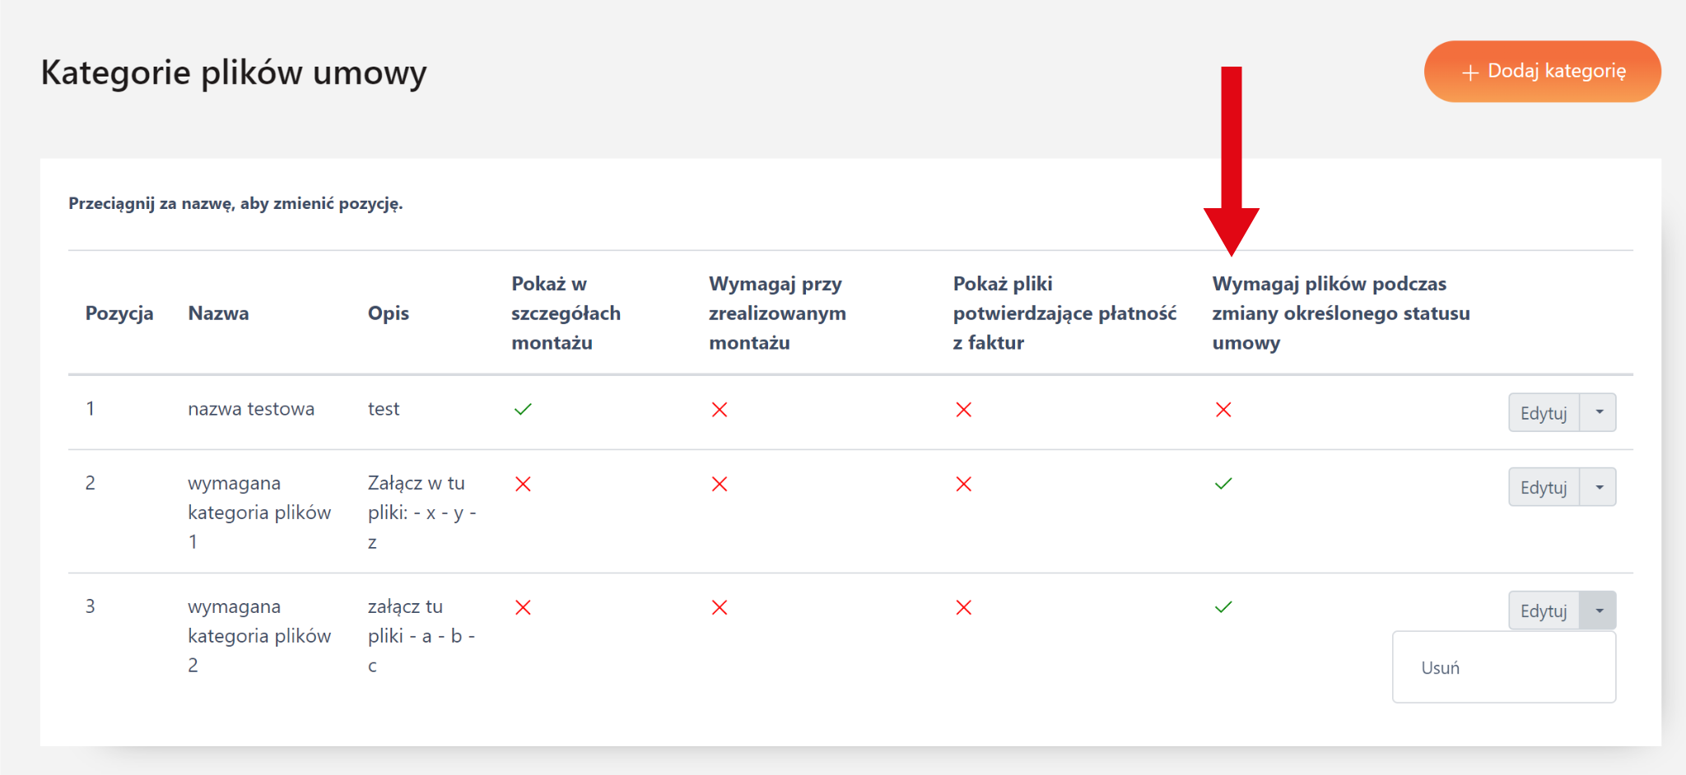The height and width of the screenshot is (775, 1686).
Task: Click the green checkmark in the 'wymagana kategoria plików 1' row
Action: [1223, 484]
